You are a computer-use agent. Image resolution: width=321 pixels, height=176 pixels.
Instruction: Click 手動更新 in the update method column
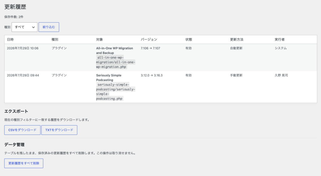(236, 75)
